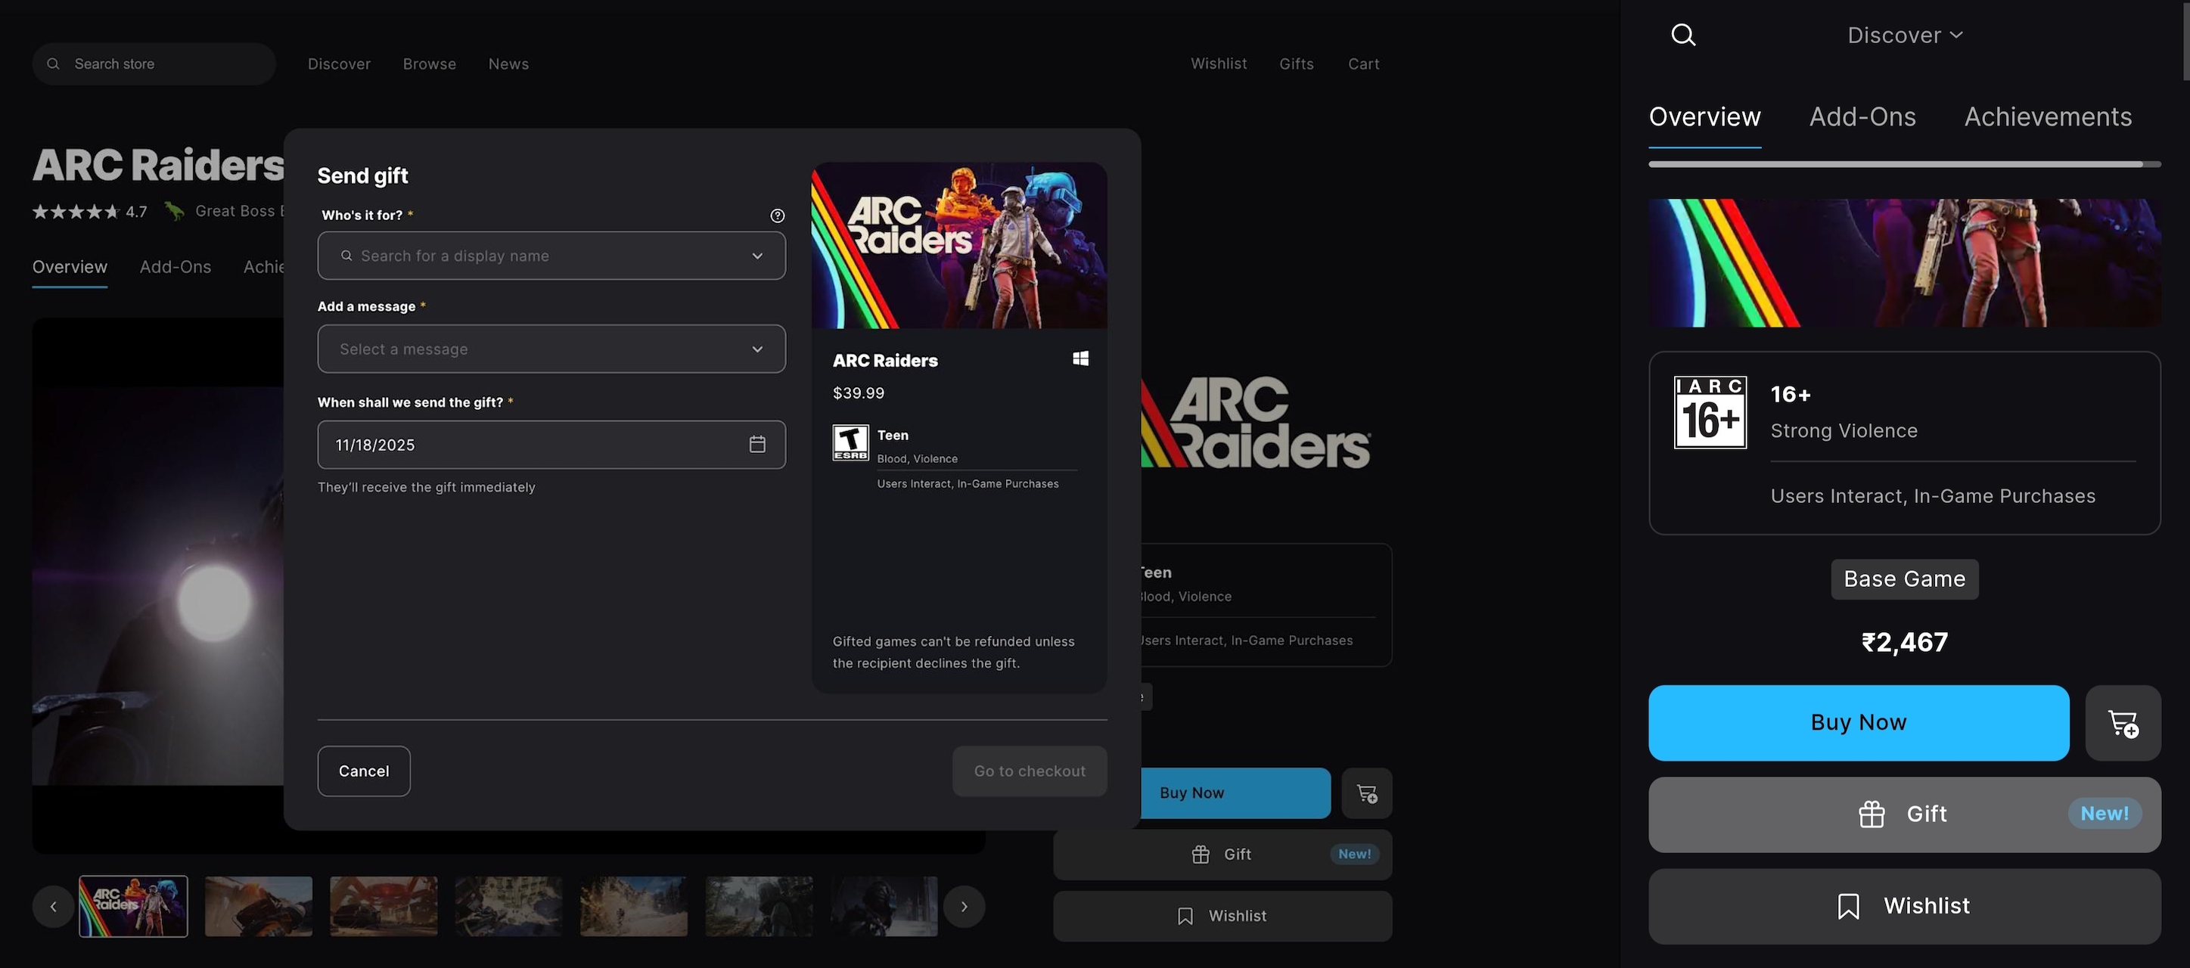Open the help question mark in Send gift dialog
This screenshot has height=968, width=2190.
point(776,215)
